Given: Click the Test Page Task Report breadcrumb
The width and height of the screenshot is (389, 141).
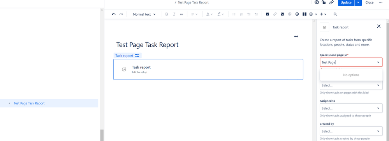Looking at the screenshot, I should [193, 2].
